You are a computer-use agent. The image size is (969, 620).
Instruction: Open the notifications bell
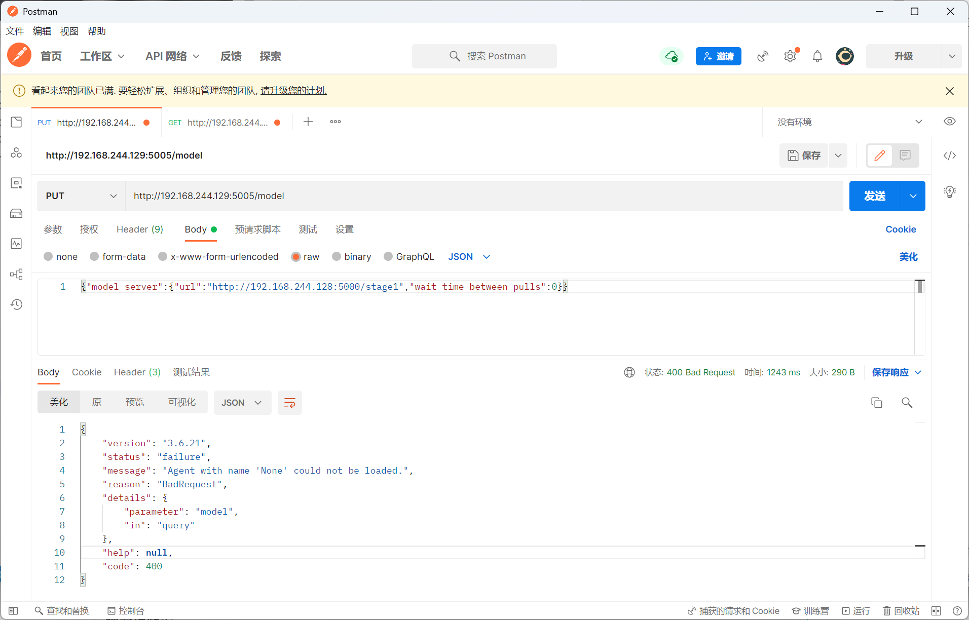(x=817, y=56)
